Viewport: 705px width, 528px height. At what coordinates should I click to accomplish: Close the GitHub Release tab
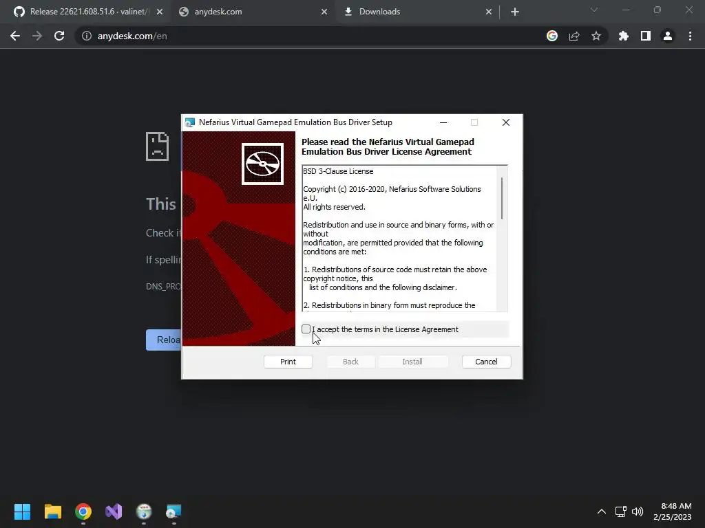160,12
